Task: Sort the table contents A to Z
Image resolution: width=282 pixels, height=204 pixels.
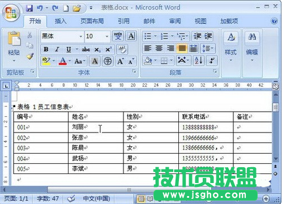Action: tap(199, 61)
